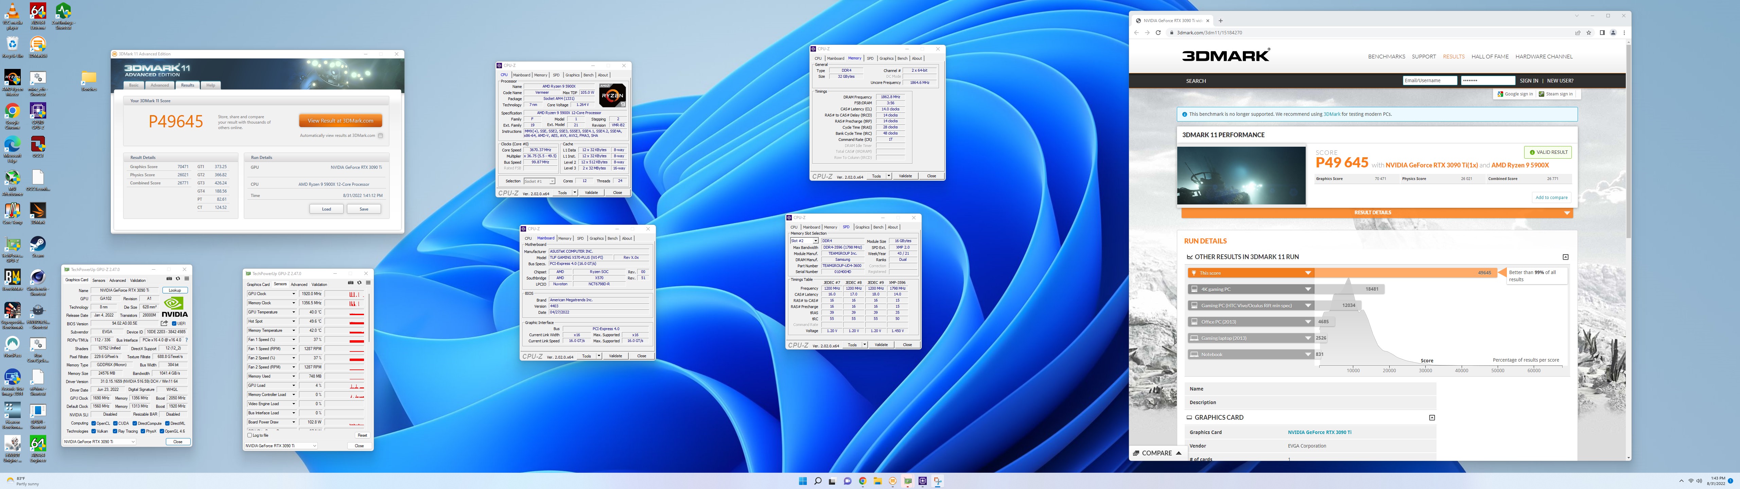Reload the 3dmark.com page

[1158, 32]
